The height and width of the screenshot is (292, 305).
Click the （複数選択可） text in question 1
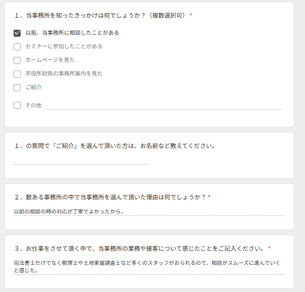[x=167, y=16]
